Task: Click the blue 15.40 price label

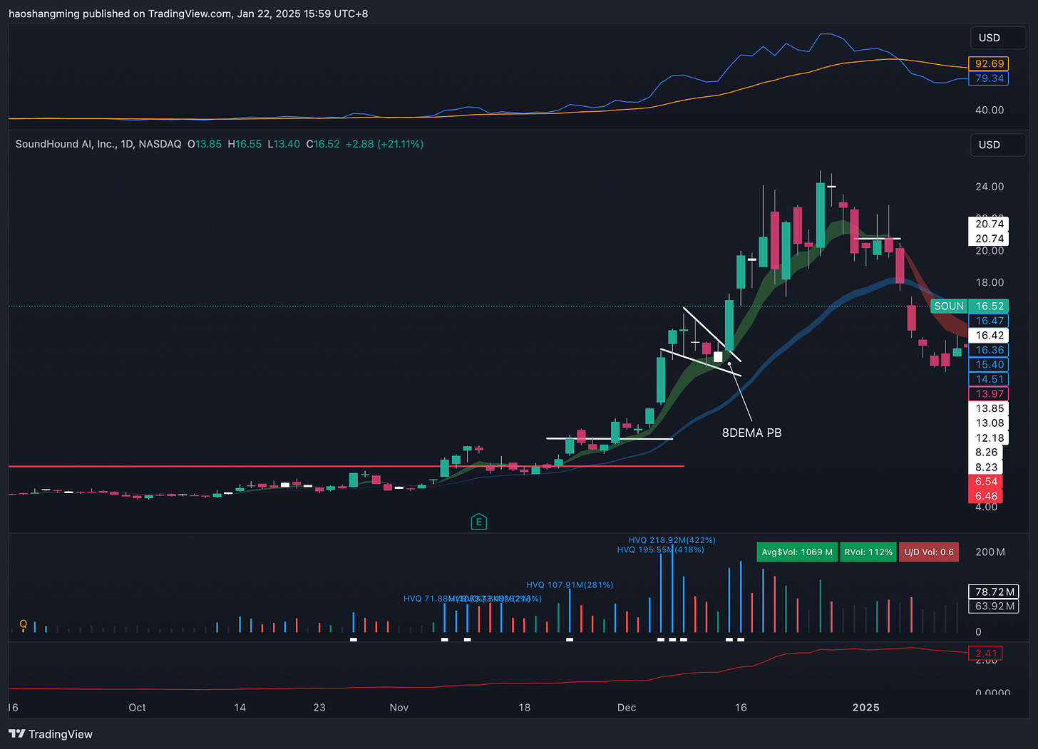Action: tap(989, 364)
